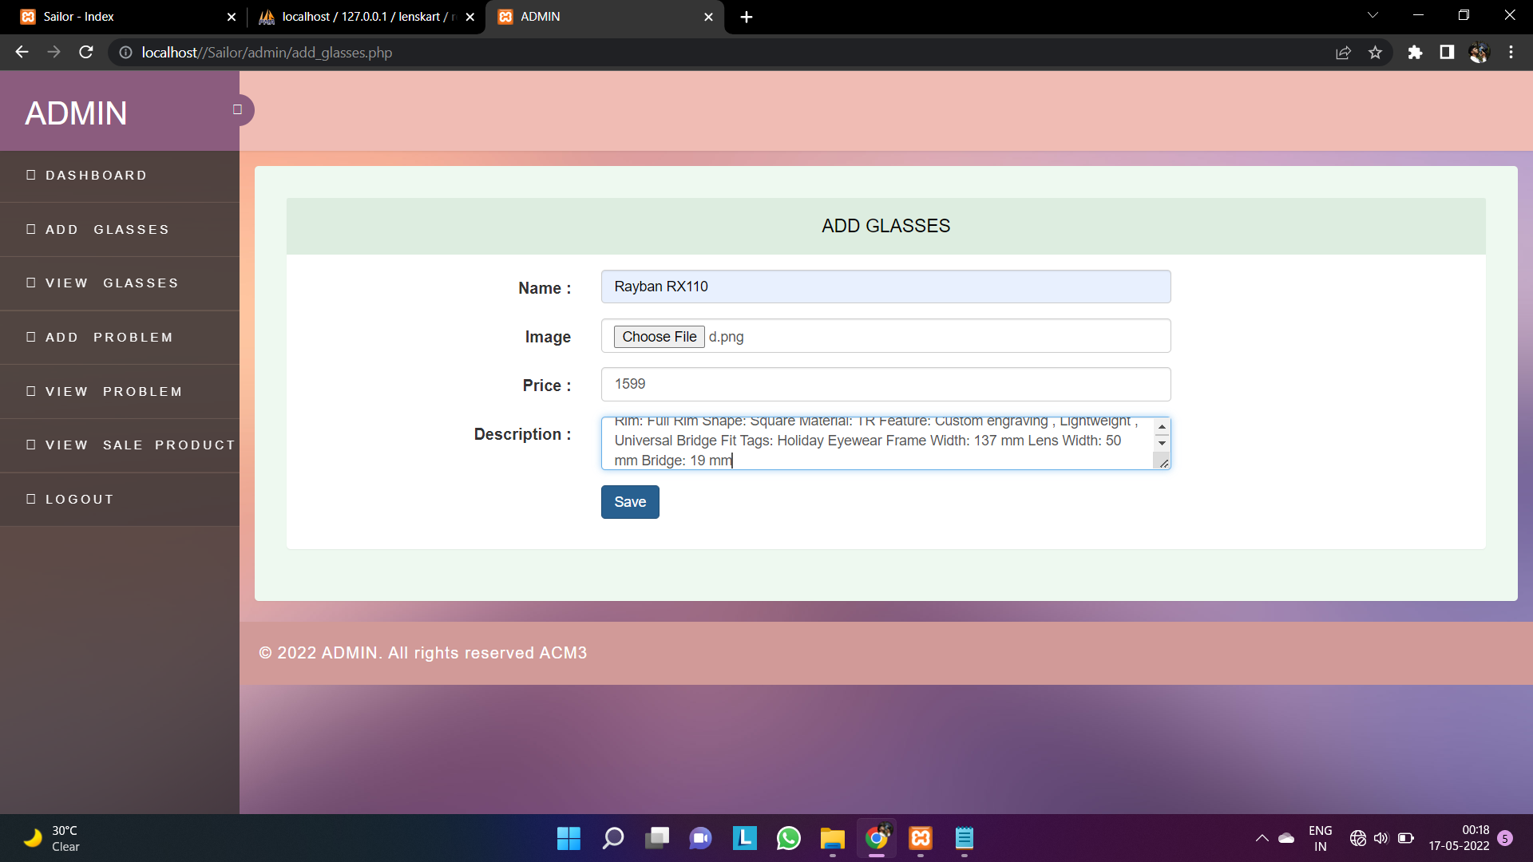Show hidden system tray icons

[x=1262, y=838]
